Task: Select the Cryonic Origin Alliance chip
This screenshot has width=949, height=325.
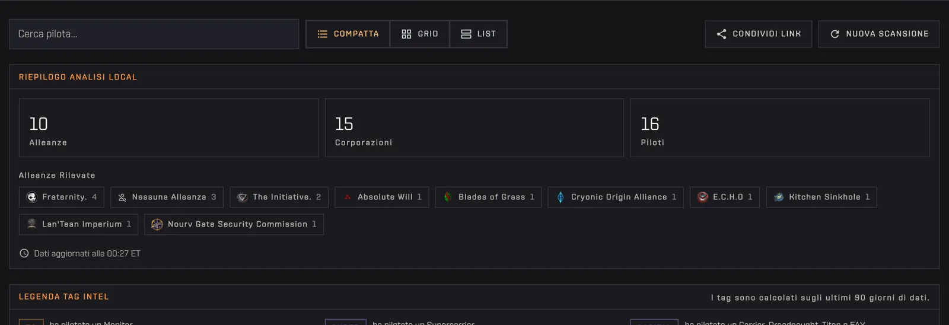Action: click(616, 197)
